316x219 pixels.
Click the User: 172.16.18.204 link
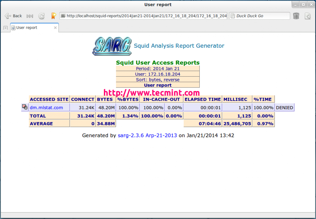[158, 74]
